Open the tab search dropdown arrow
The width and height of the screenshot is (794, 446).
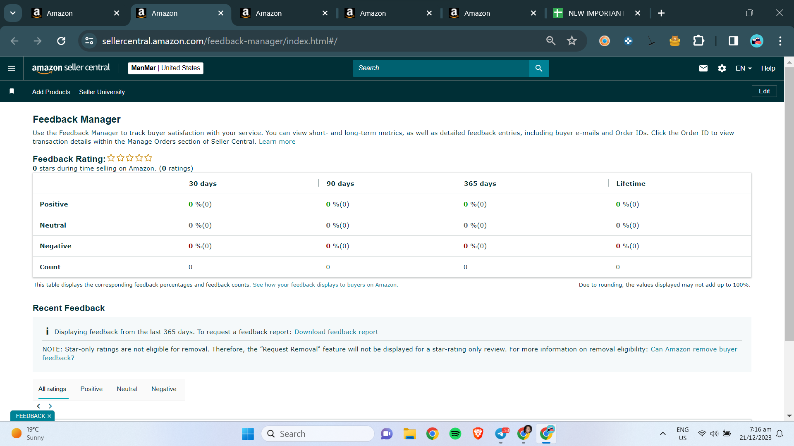pyautogui.click(x=13, y=13)
